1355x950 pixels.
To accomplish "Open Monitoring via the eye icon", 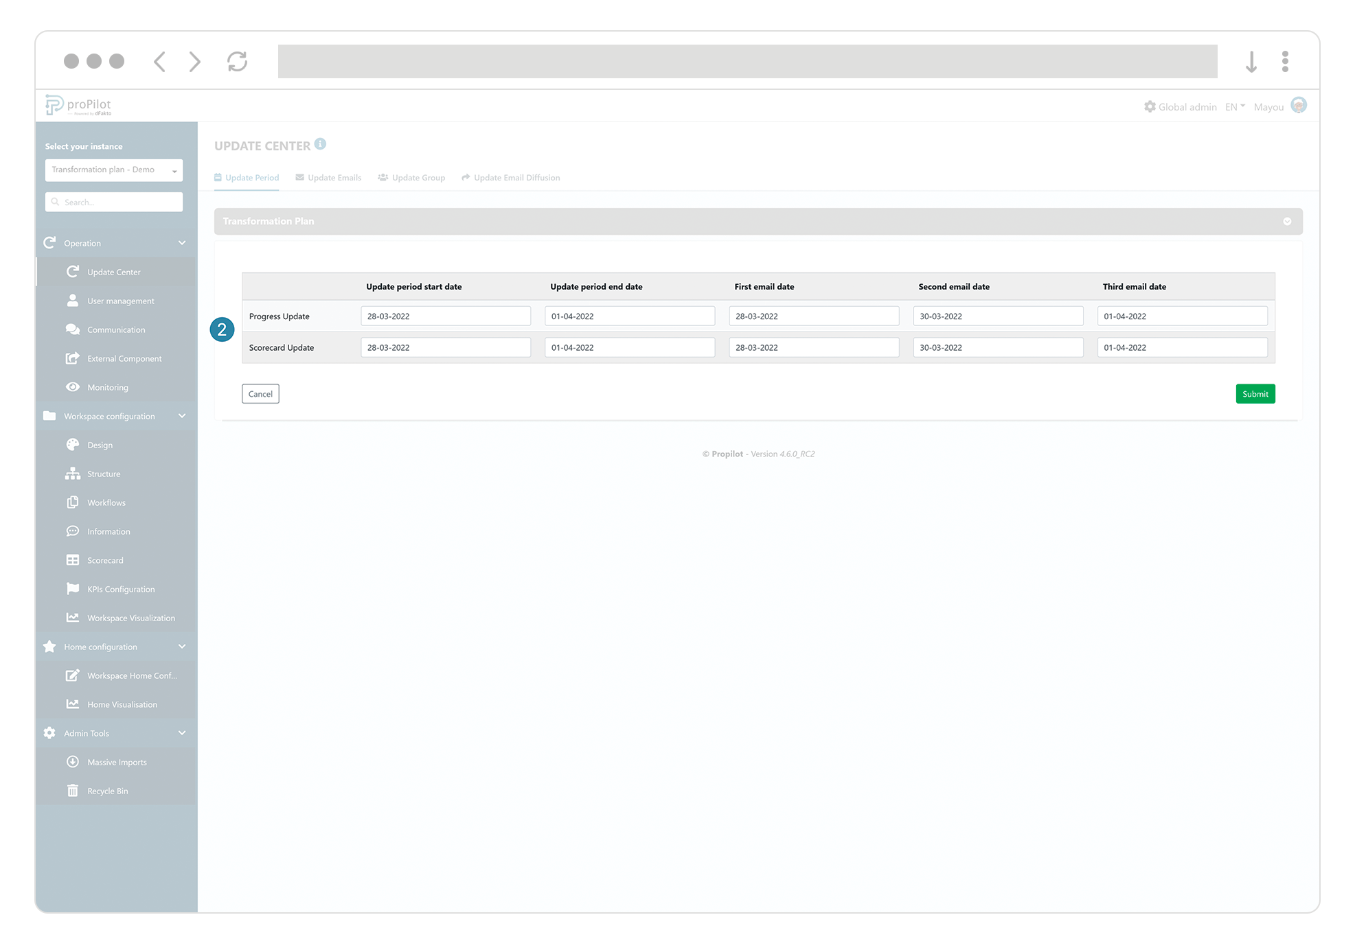I will point(73,387).
